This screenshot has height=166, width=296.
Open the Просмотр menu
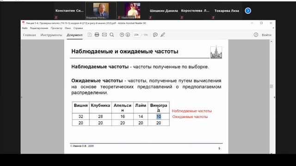56,28
